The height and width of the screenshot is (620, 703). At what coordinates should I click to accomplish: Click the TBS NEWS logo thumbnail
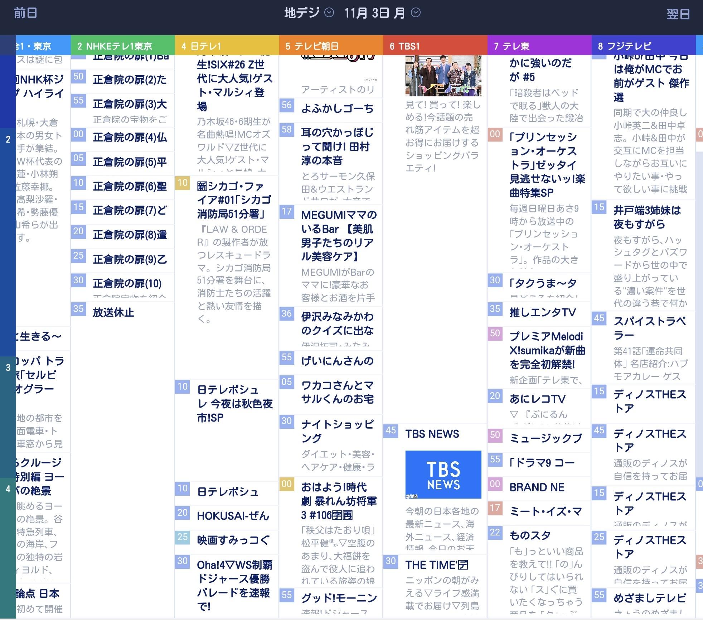(443, 474)
